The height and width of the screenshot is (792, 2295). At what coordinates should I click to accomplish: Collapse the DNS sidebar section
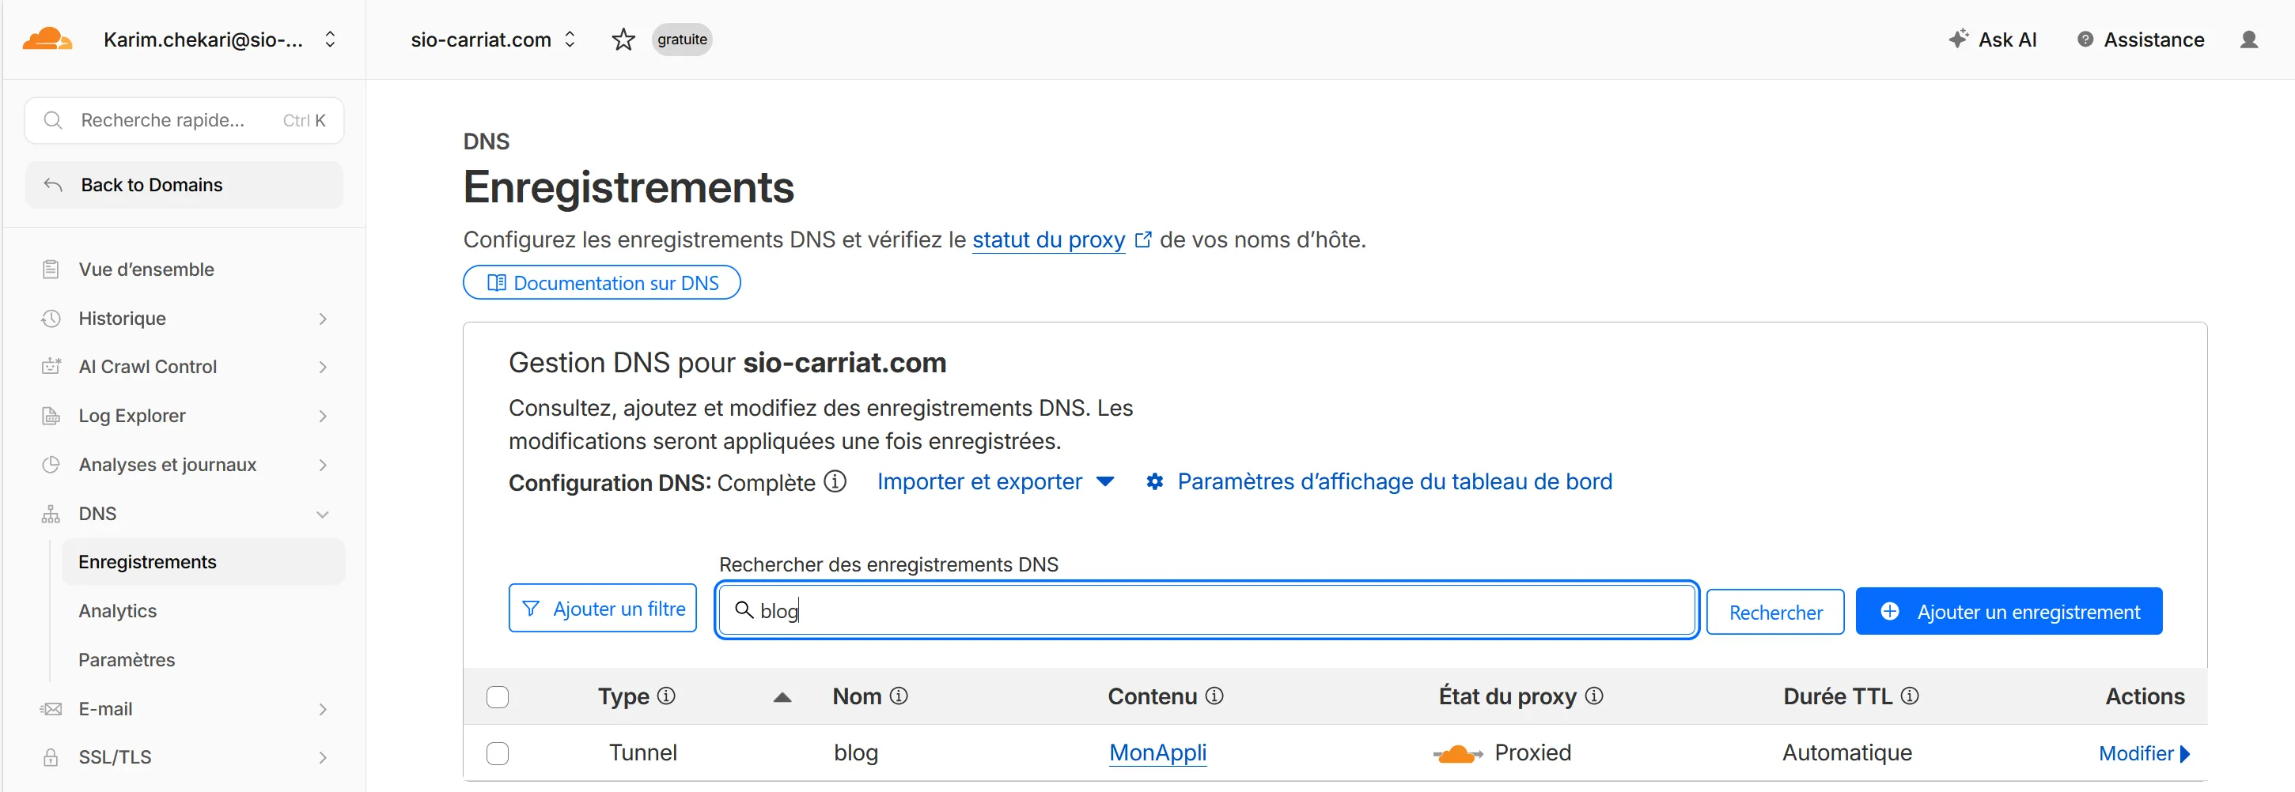[323, 514]
